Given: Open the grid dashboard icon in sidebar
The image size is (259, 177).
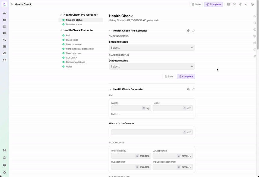Looking at the screenshot, I should pyautogui.click(x=5, y=26).
